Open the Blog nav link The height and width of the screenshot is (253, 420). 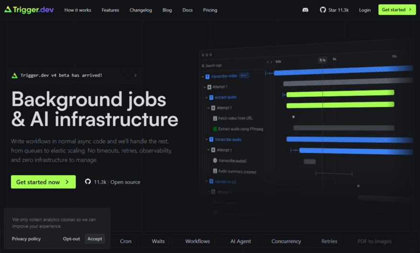pos(167,10)
